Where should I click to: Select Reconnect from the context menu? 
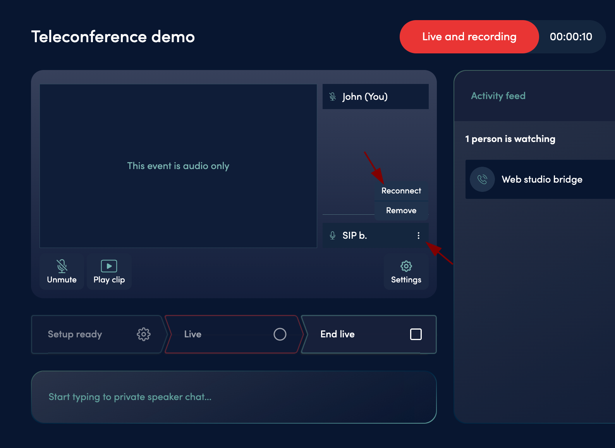401,191
